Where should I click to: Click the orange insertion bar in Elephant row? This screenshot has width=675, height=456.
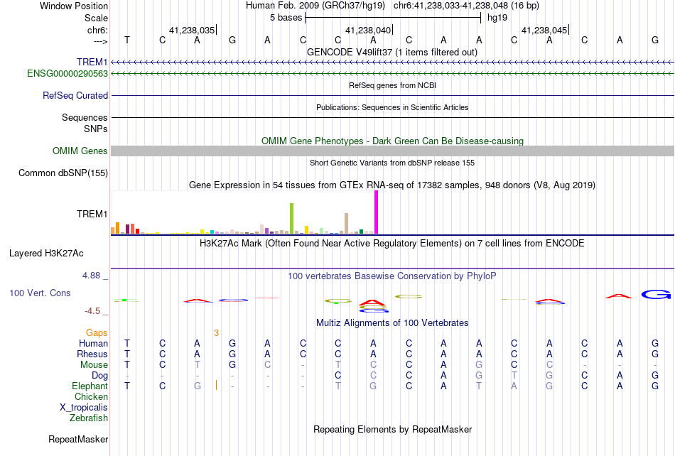pos(216,386)
